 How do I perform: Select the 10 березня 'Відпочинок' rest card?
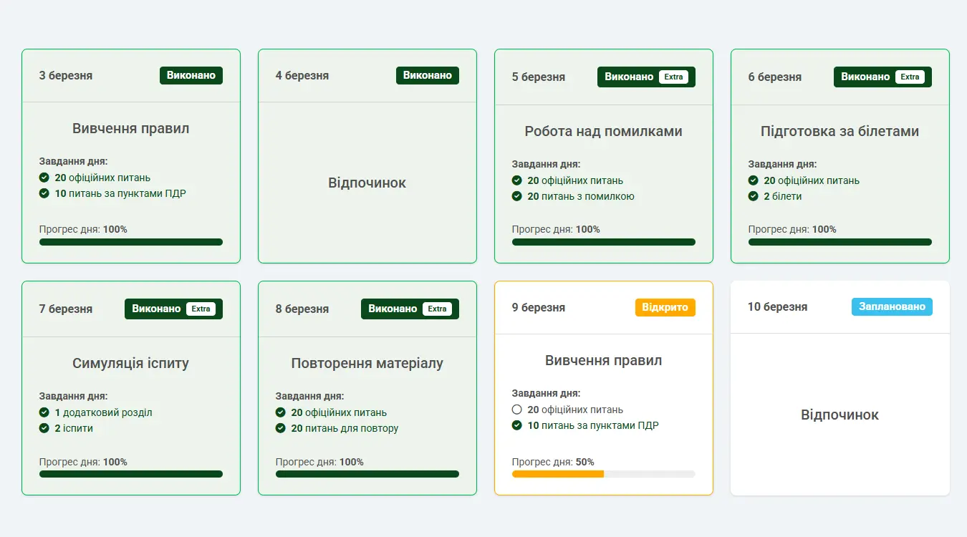click(839, 415)
